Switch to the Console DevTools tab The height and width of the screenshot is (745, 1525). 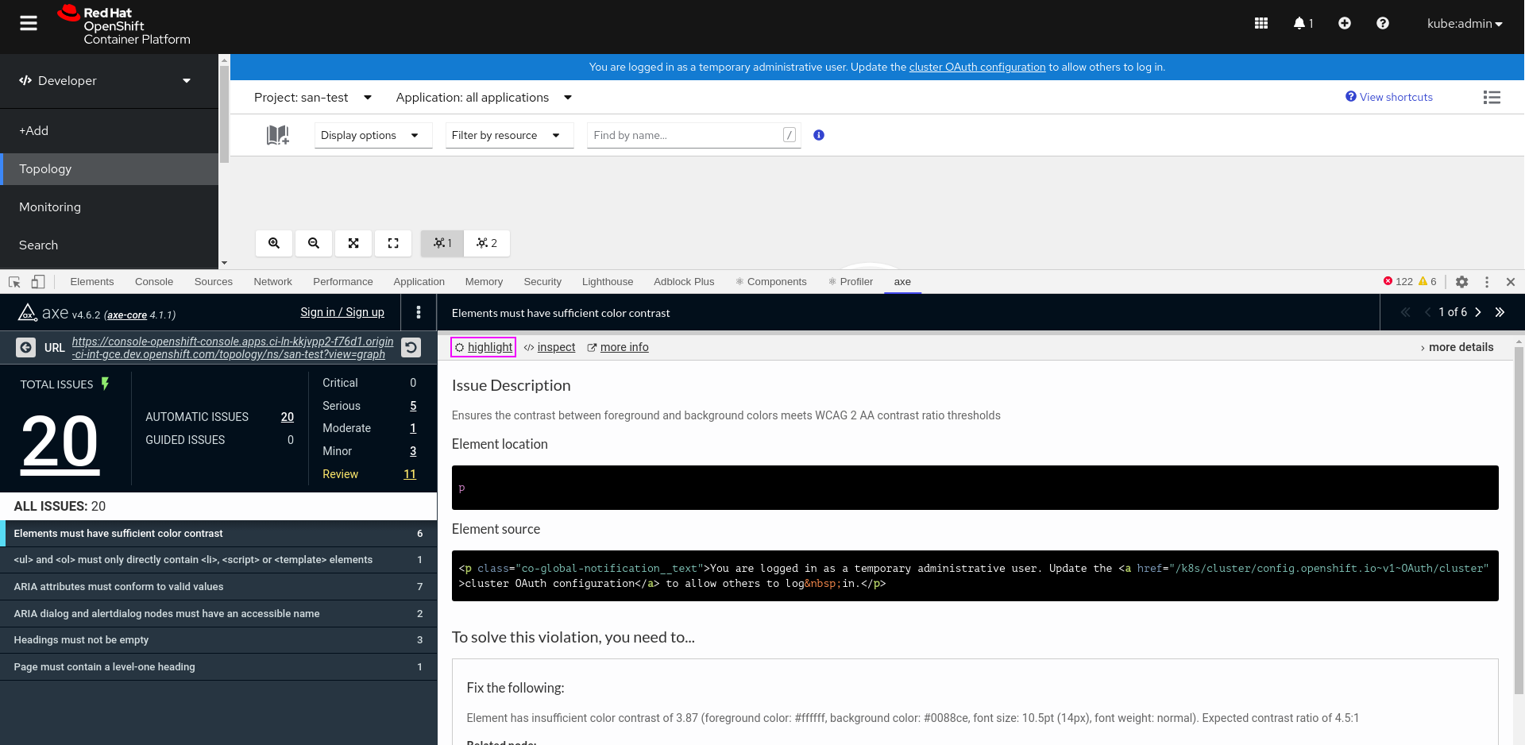click(154, 282)
